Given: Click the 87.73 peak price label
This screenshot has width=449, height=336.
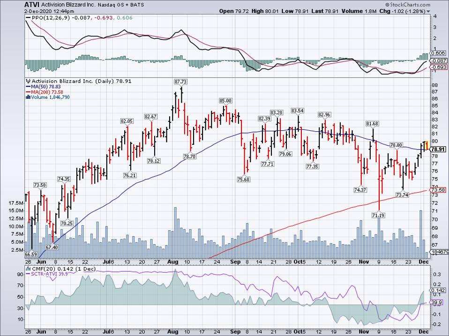Looking at the screenshot, I should [181, 82].
